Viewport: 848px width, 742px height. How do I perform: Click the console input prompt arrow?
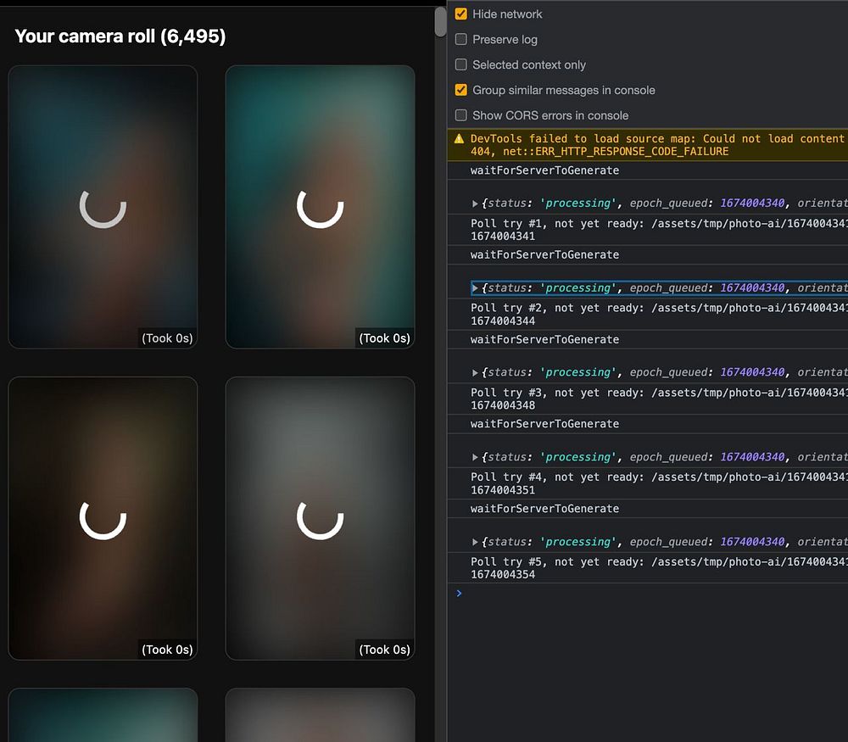click(x=459, y=594)
